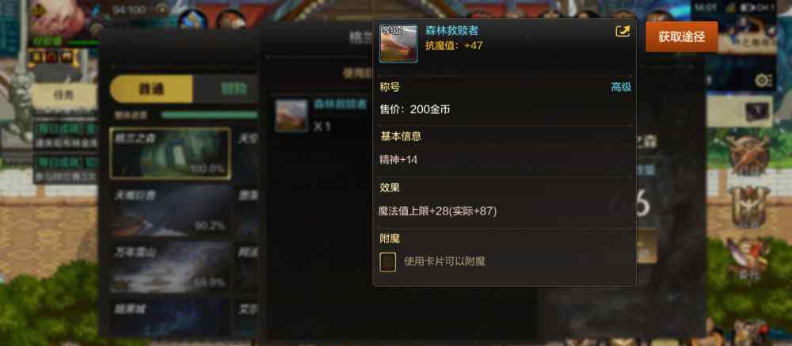Open the 获取途径 acquisition route button
The width and height of the screenshot is (792, 346).
[x=681, y=37]
